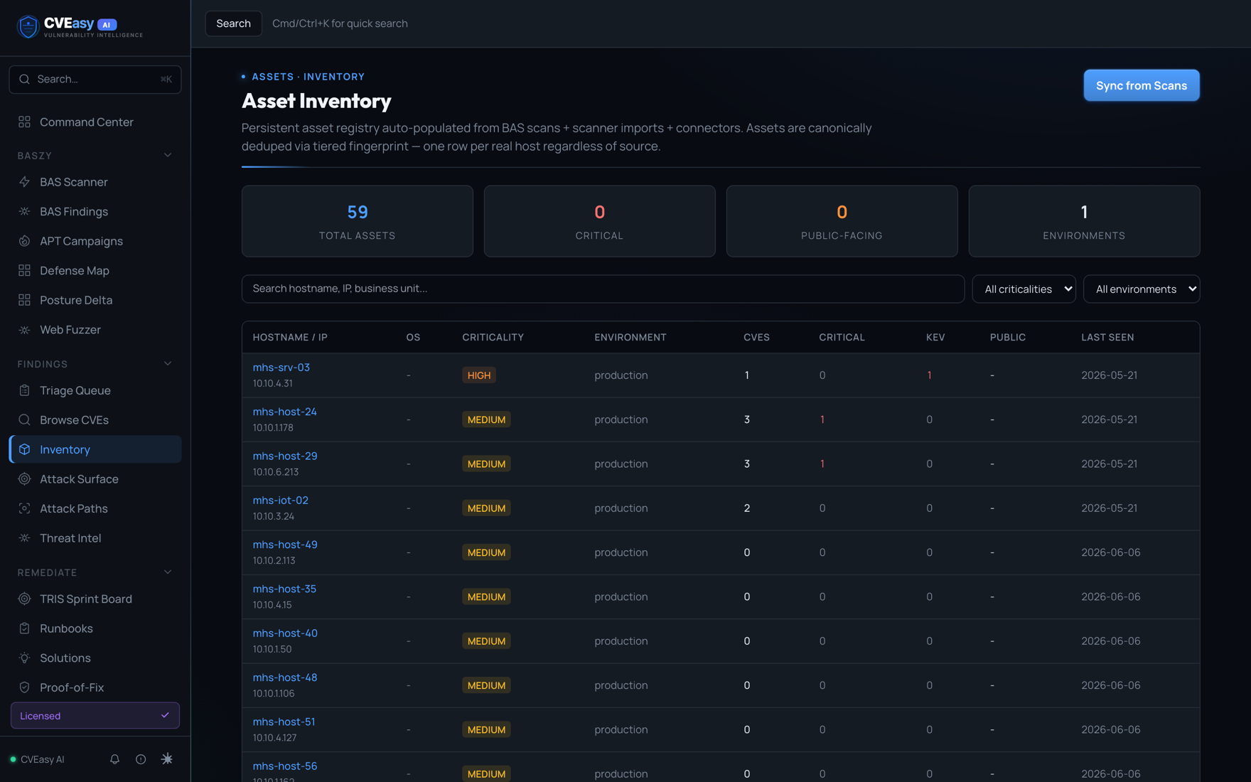1251x782 pixels.
Task: Open the All criticalities dropdown
Action: (1024, 289)
